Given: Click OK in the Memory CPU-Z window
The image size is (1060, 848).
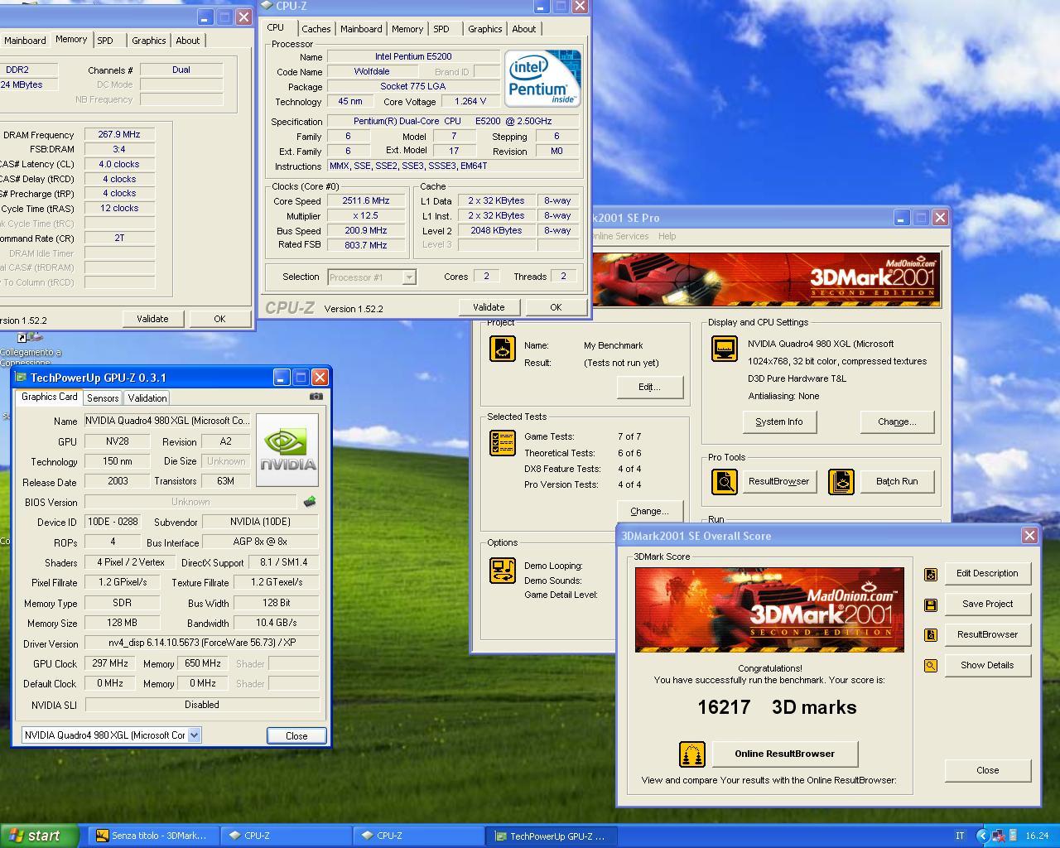Looking at the screenshot, I should [219, 319].
